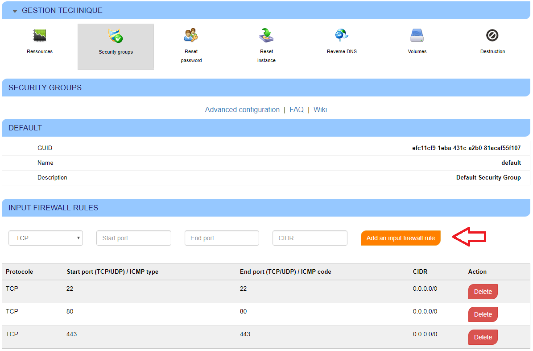The width and height of the screenshot is (533, 351).
Task: Click the Name value 'default'
Action: [511, 163]
